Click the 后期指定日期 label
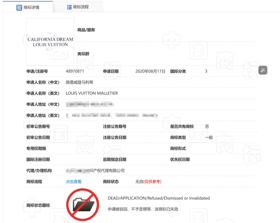The height and width of the screenshot is (223, 280). [115, 159]
